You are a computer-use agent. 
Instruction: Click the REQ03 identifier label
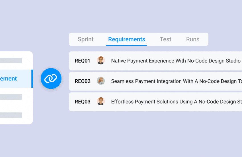click(82, 102)
